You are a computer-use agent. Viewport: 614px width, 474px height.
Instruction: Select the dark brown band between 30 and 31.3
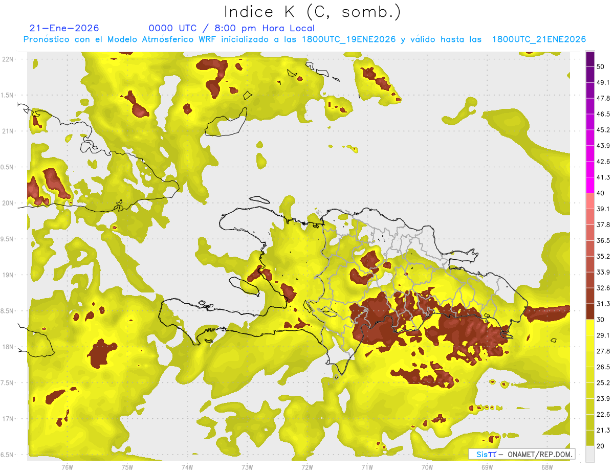coord(590,311)
